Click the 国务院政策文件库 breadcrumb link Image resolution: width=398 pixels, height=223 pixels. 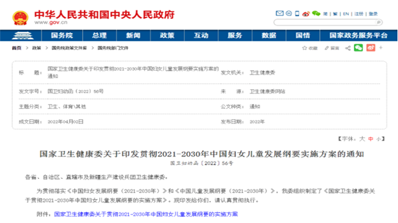(69, 48)
